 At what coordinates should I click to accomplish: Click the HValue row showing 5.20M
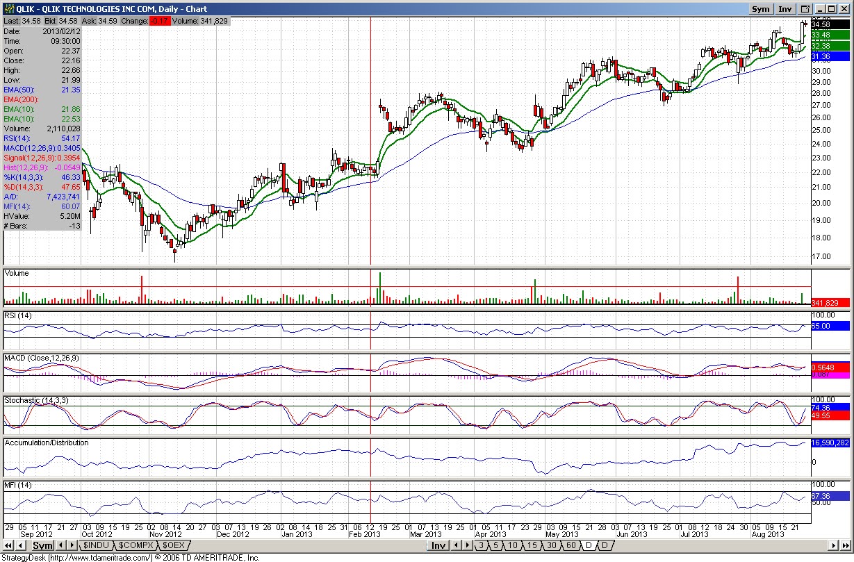tap(41, 216)
